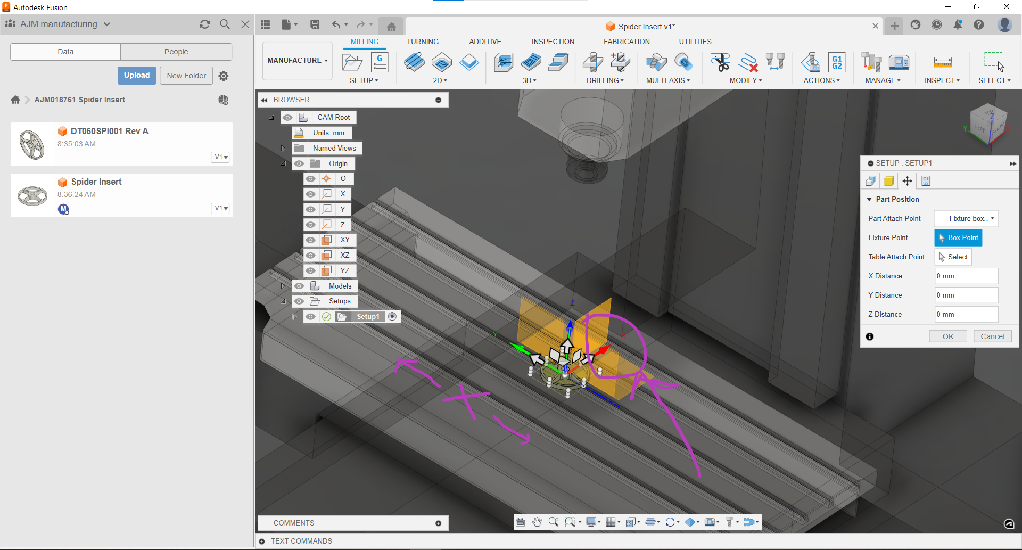Open data panel settings gear
The height and width of the screenshot is (550, 1022).
224,76
